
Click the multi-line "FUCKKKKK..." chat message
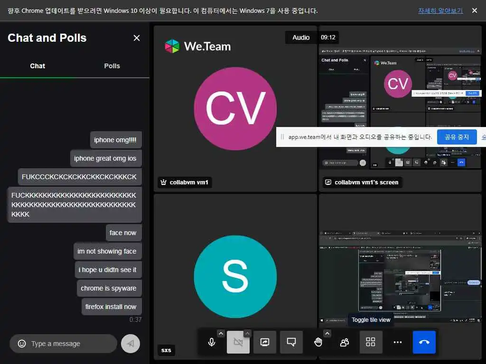(75, 205)
